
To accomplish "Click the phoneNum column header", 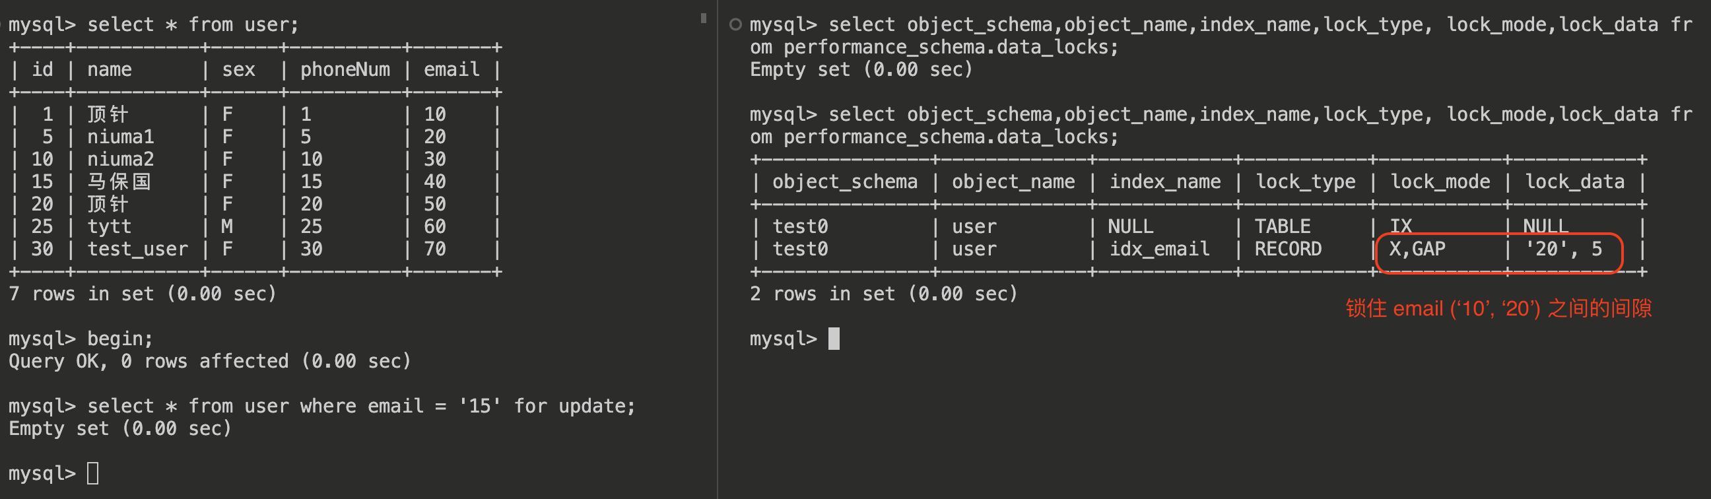I will tap(345, 70).
